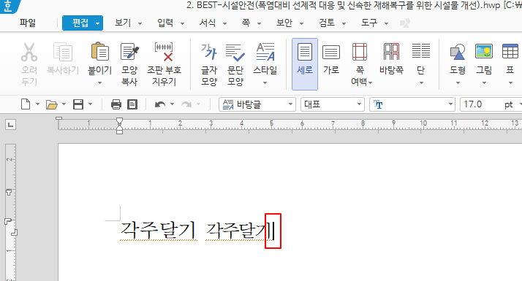This screenshot has width=522, height=281.
Task: Expand the Table (표) dropdown arrow
Action: (510, 82)
